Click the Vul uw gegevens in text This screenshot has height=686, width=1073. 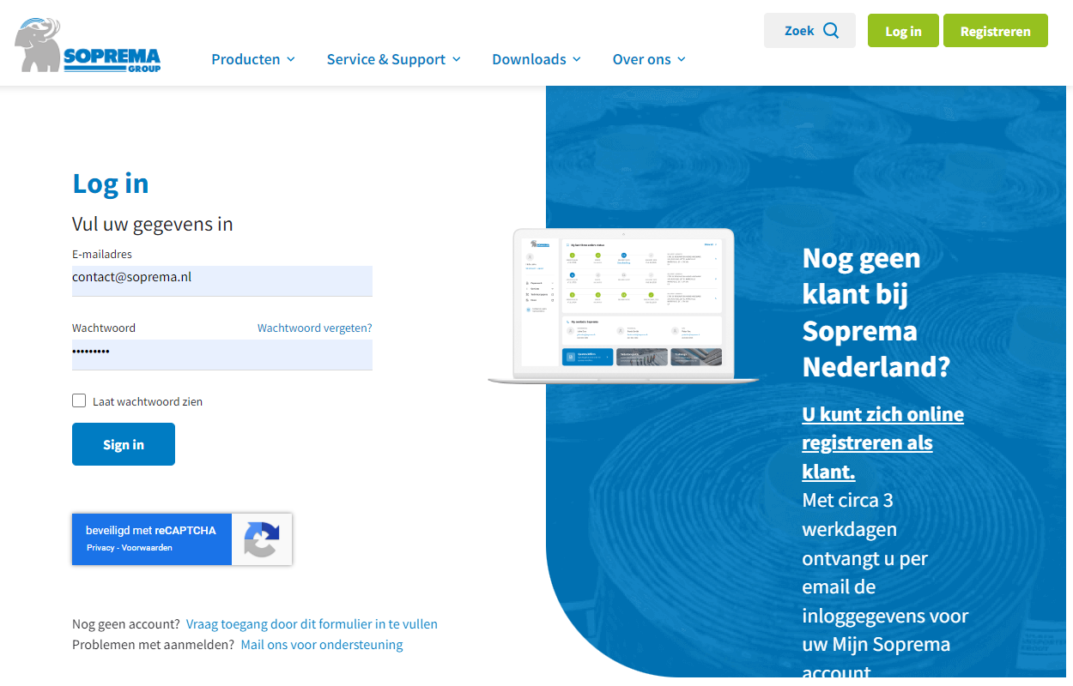click(x=153, y=224)
